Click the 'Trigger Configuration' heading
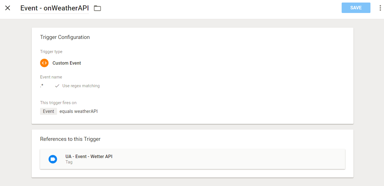The width and height of the screenshot is (384, 186). [65, 37]
